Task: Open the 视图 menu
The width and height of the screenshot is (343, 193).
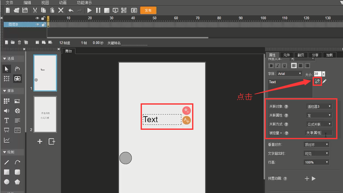Action: [45, 3]
